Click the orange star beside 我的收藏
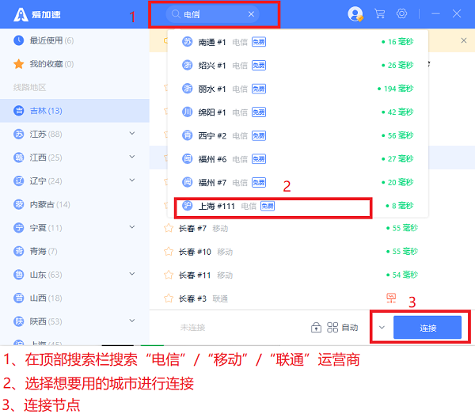Screen dimensions: 475x414 pos(19,64)
